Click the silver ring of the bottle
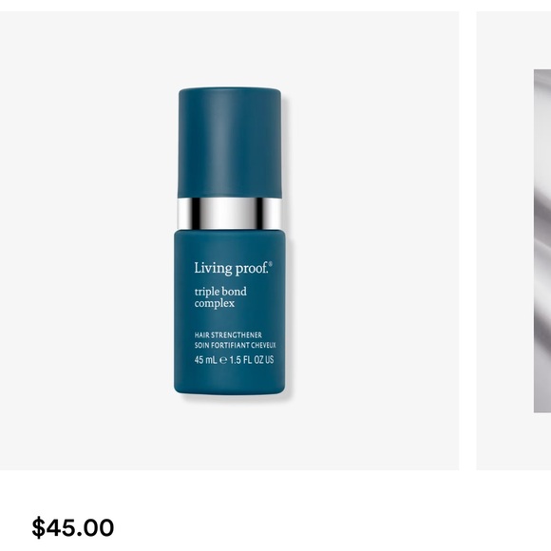This screenshot has height=551, width=551. (x=230, y=214)
